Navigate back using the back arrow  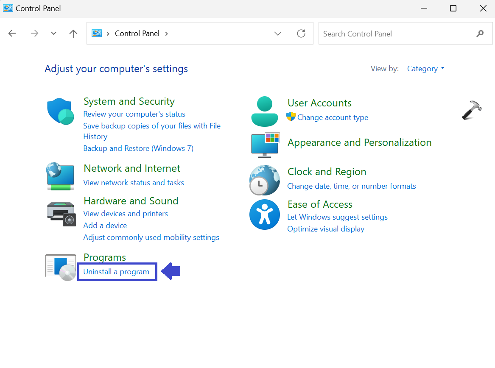click(x=12, y=33)
